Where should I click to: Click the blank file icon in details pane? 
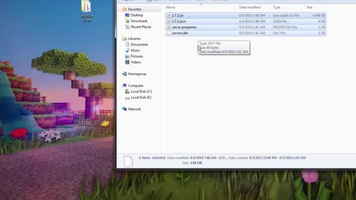tap(128, 161)
